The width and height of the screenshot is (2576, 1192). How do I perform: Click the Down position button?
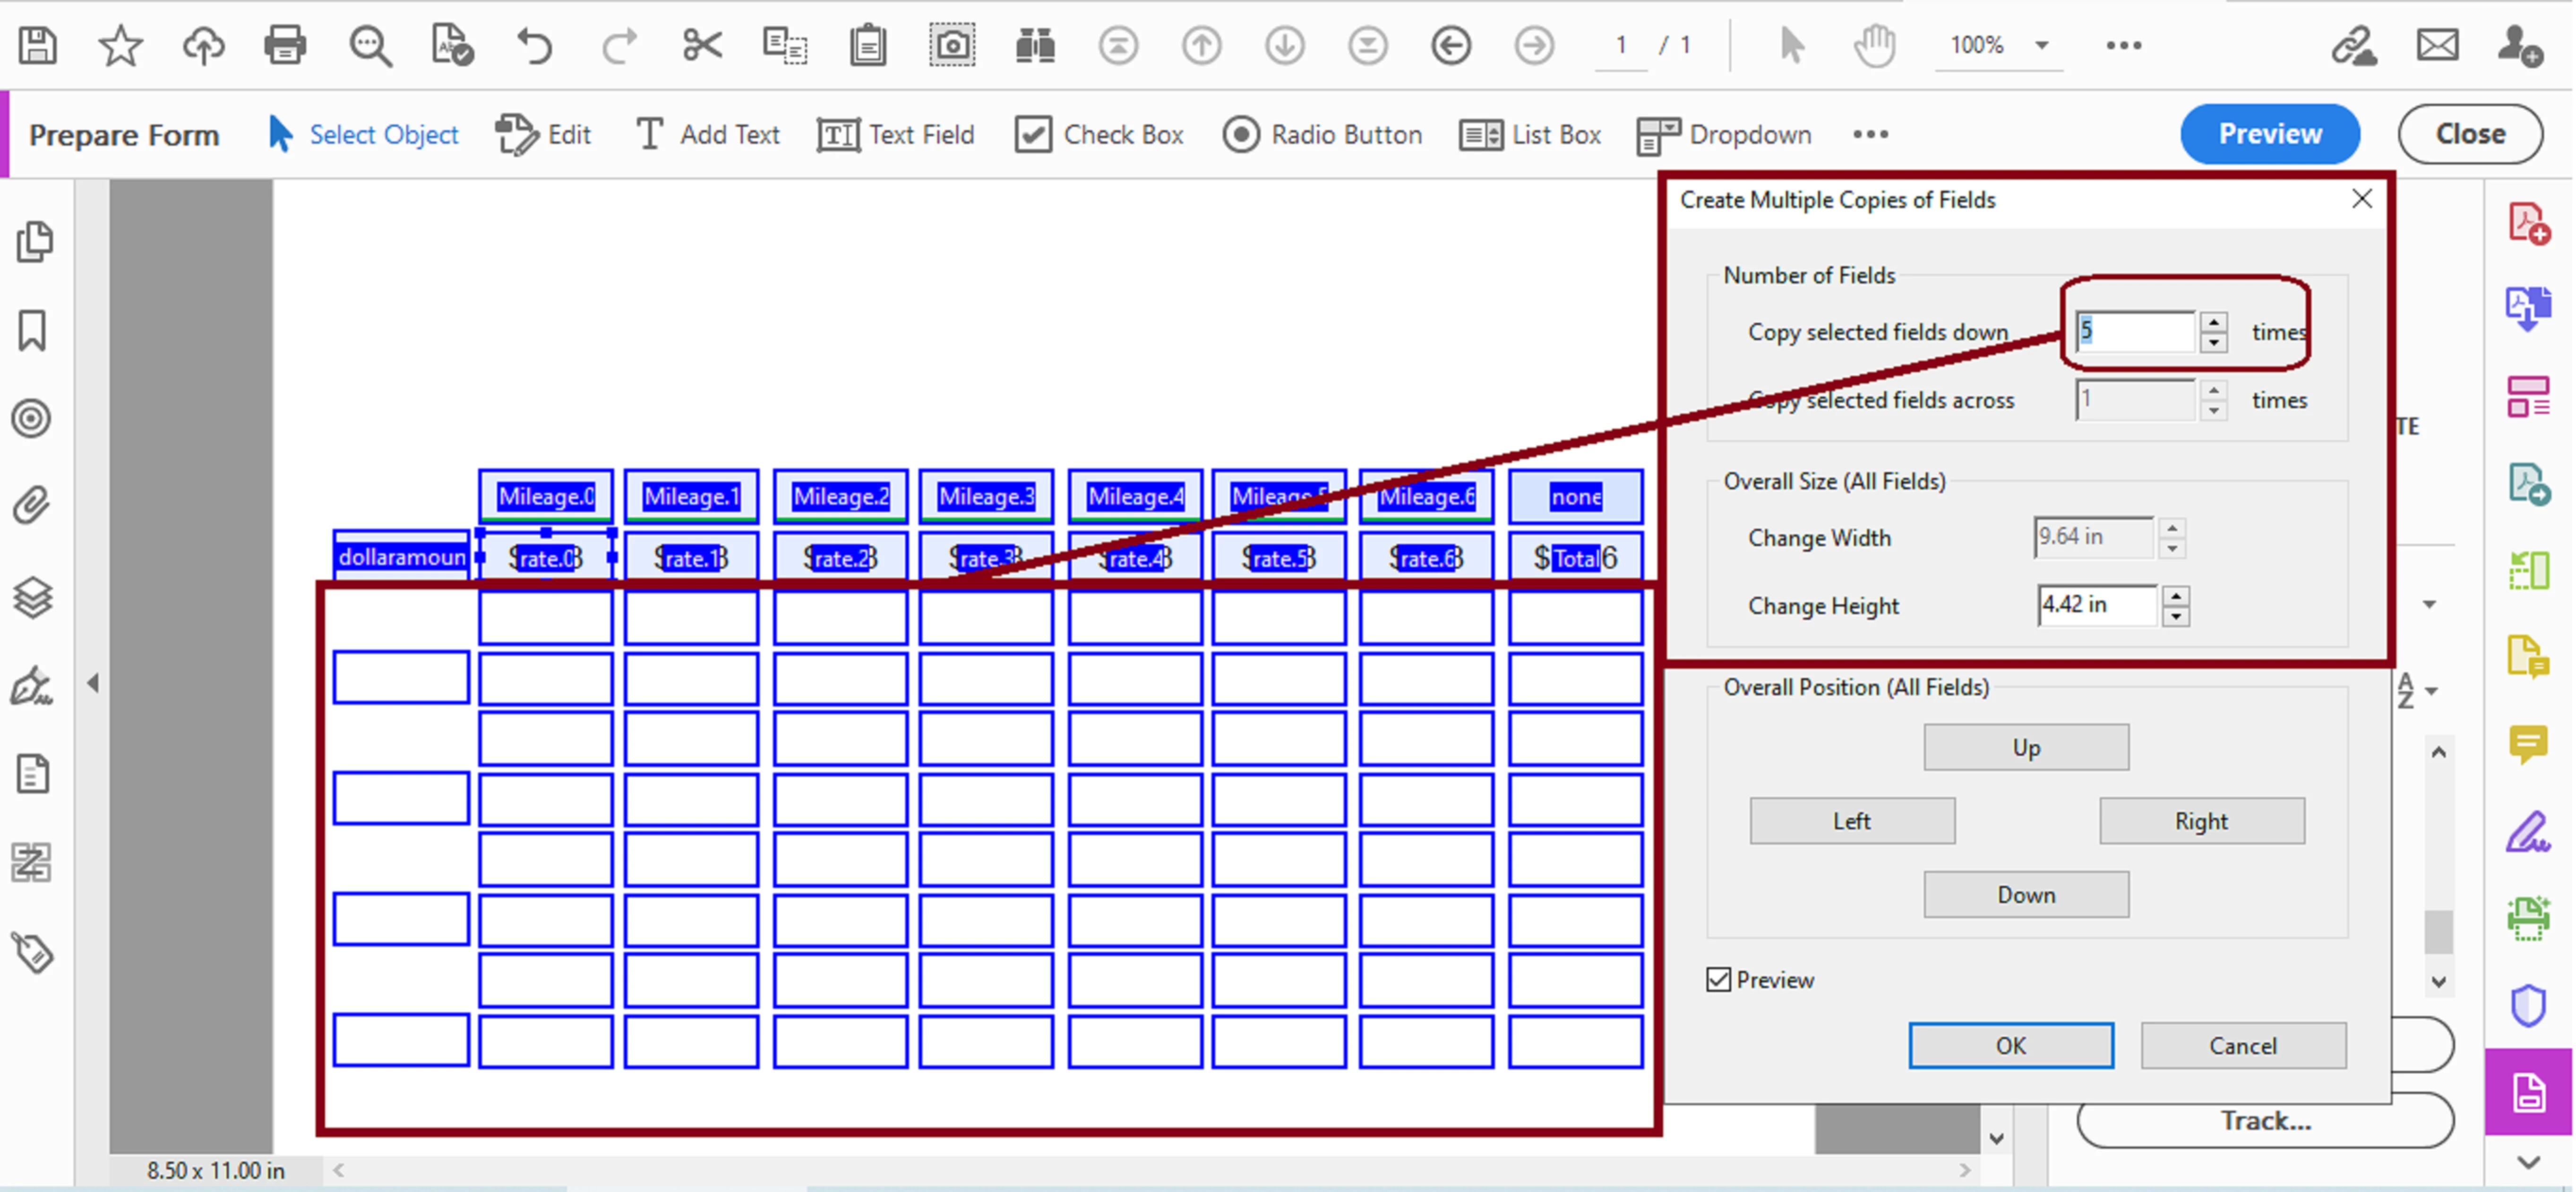pos(2025,894)
